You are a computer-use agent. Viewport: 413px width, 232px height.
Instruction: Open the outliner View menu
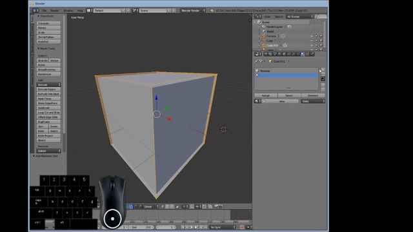coord(267,17)
